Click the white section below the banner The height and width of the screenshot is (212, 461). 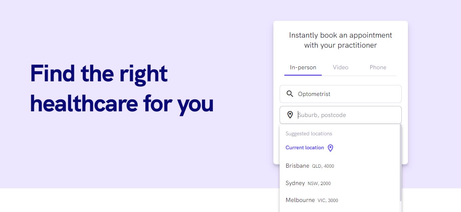(x=133, y=200)
